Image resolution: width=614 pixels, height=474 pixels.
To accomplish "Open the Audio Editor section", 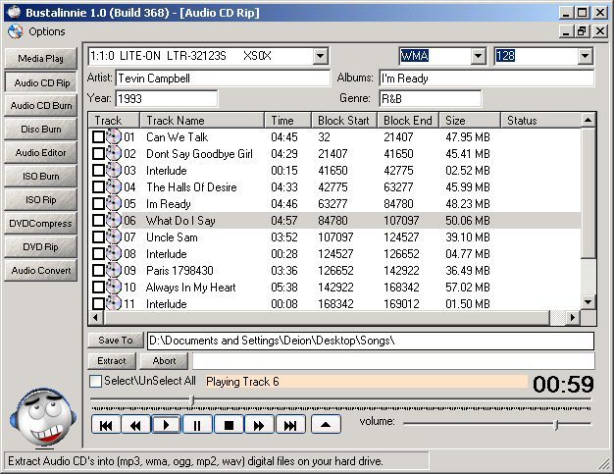I will tap(41, 153).
